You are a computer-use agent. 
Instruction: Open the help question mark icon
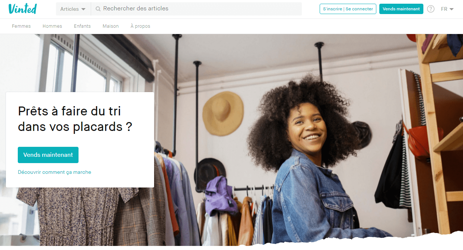(431, 9)
